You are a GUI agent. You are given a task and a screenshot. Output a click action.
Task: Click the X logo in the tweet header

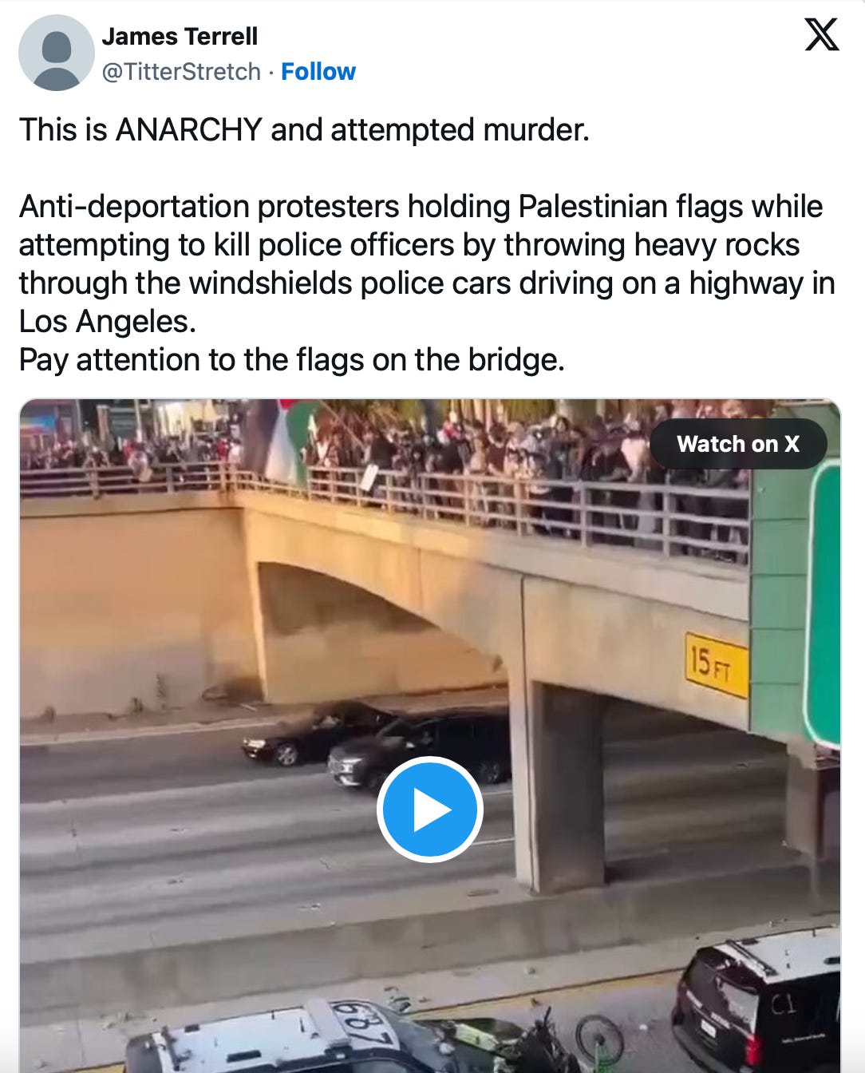click(821, 34)
